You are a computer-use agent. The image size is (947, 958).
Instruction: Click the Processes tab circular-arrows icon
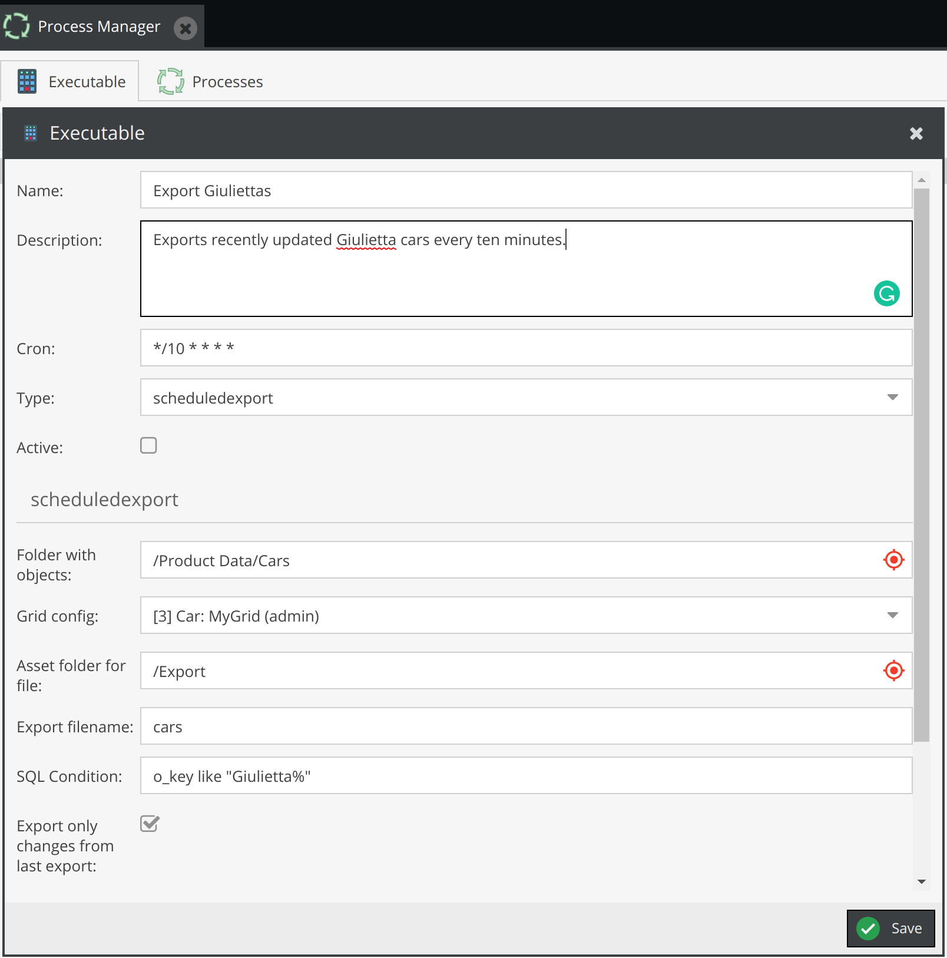point(171,81)
